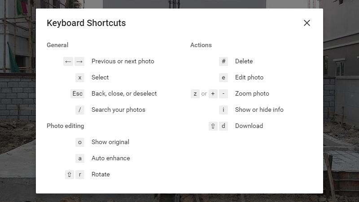Click the o key for Show original
The image size is (359, 202).
(x=80, y=142)
